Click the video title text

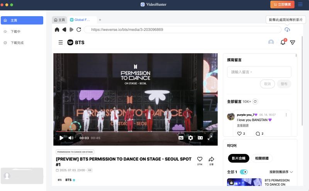pyautogui.click(x=124, y=162)
